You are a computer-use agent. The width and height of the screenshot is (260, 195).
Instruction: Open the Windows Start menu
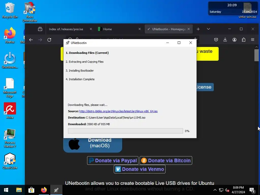6,190
